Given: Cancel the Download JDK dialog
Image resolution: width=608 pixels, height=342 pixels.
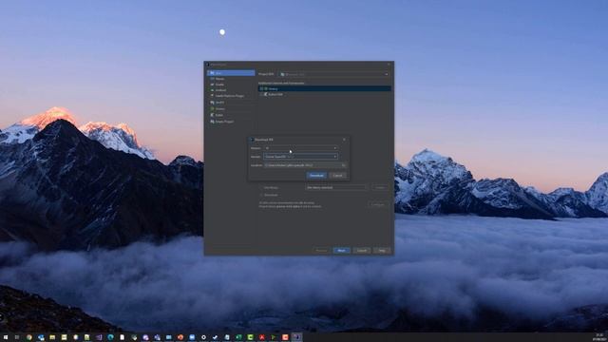Looking at the screenshot, I should click(x=338, y=176).
